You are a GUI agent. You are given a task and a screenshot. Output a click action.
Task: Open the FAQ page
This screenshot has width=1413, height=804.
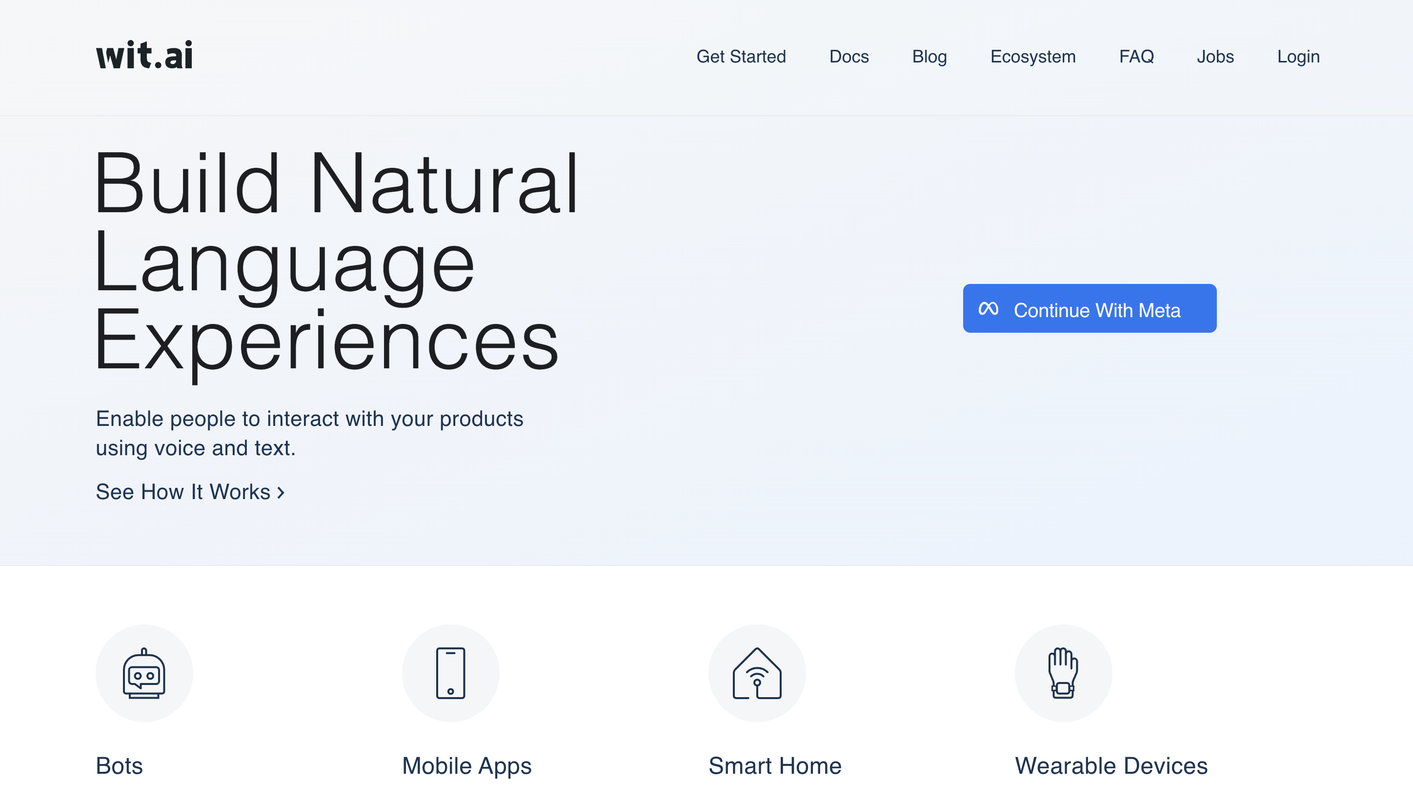(1136, 56)
